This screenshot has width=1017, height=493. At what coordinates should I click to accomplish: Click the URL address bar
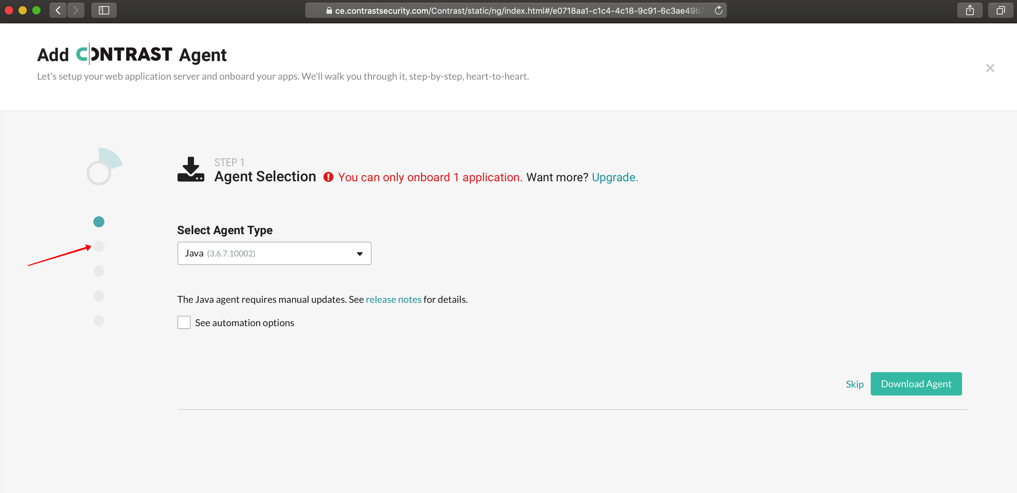point(516,10)
